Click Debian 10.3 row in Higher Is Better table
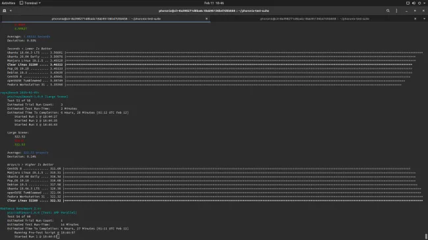Viewport: 428px width, 240px height. click(213, 185)
